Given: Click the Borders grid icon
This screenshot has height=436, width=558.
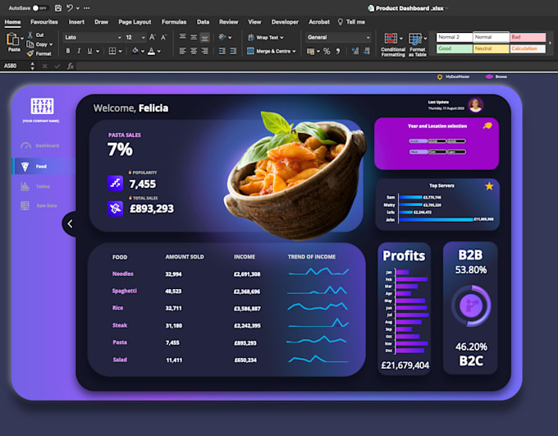Looking at the screenshot, I should 112,51.
